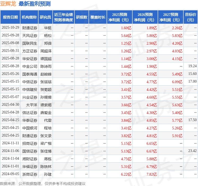
Task: Click the report date 2024-11-11
Action: (10, 143)
